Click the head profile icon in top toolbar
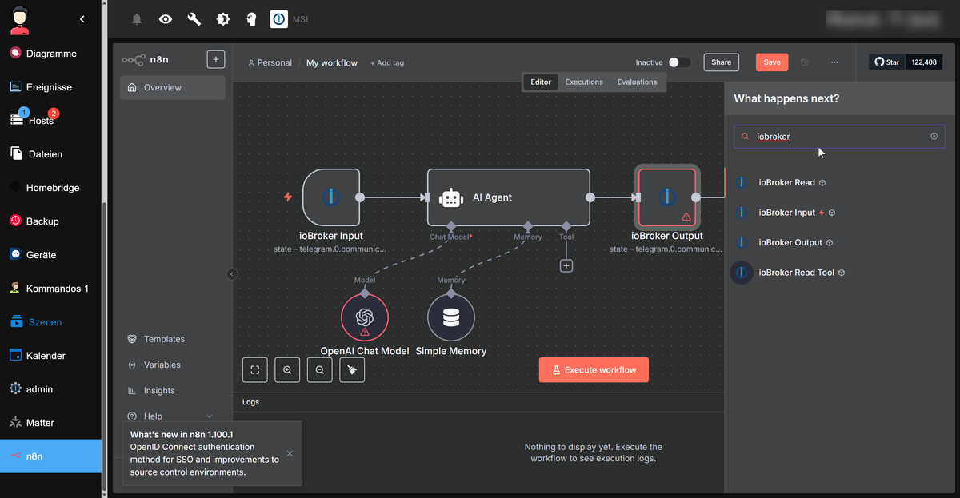Screen dimensions: 960x498 pyautogui.click(x=251, y=19)
